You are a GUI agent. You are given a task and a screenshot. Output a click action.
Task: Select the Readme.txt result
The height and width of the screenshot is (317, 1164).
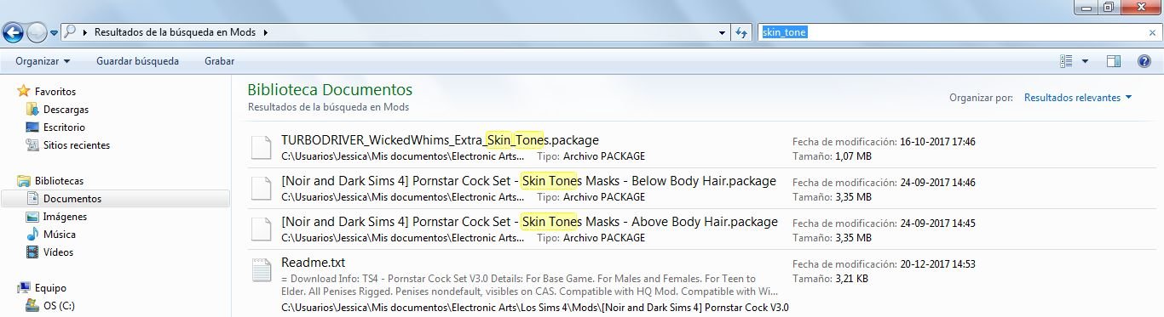click(x=313, y=262)
